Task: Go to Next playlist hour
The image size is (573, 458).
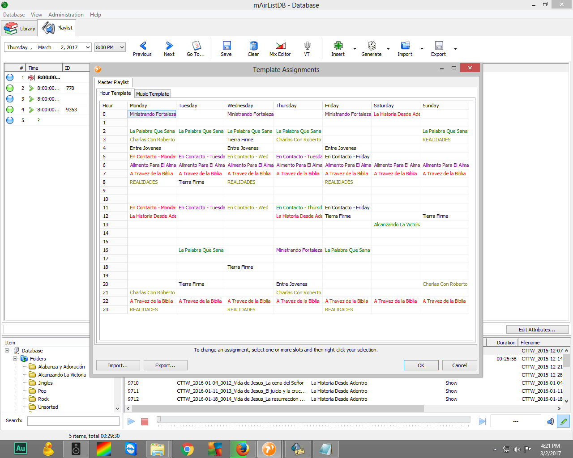Action: pos(169,48)
